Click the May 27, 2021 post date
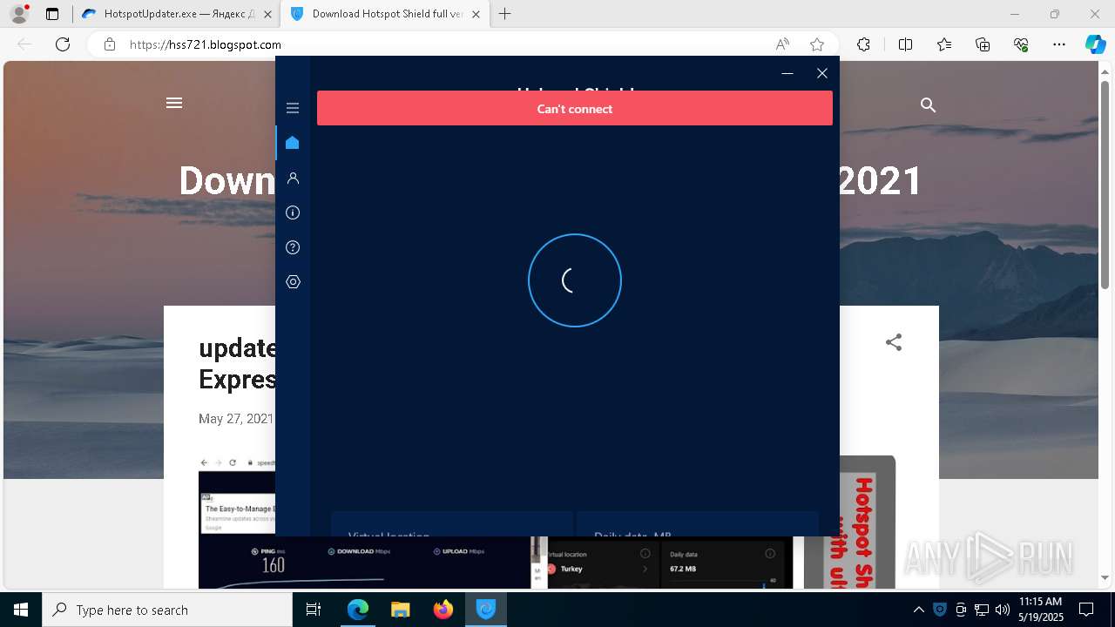The width and height of the screenshot is (1115, 627). pyautogui.click(x=236, y=419)
